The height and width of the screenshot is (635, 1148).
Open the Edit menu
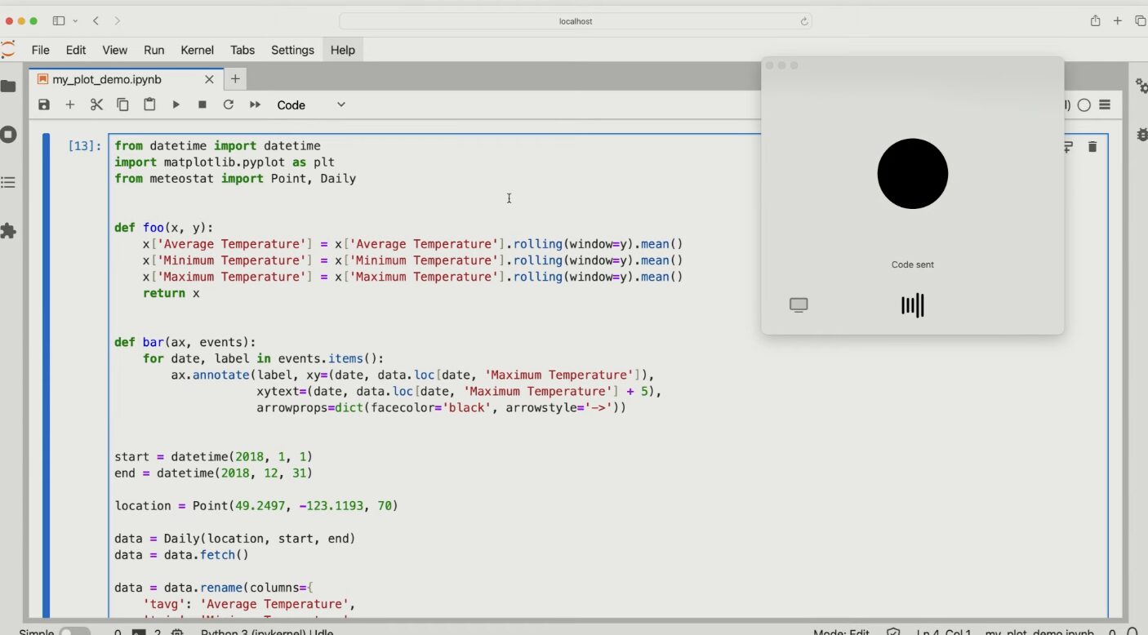tap(76, 50)
